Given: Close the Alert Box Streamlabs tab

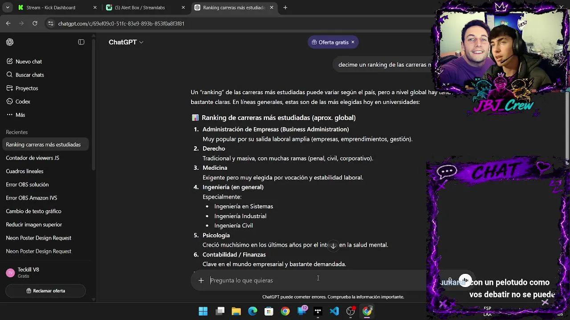Looking at the screenshot, I should point(183,8).
